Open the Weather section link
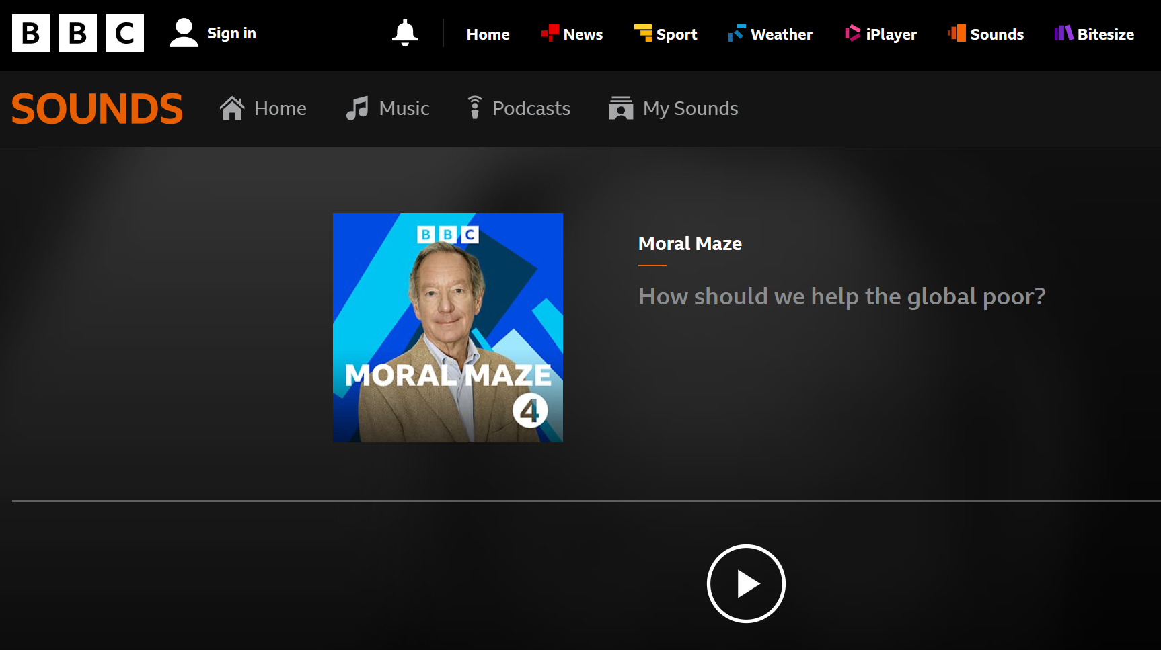1161x650 pixels. 782,34
